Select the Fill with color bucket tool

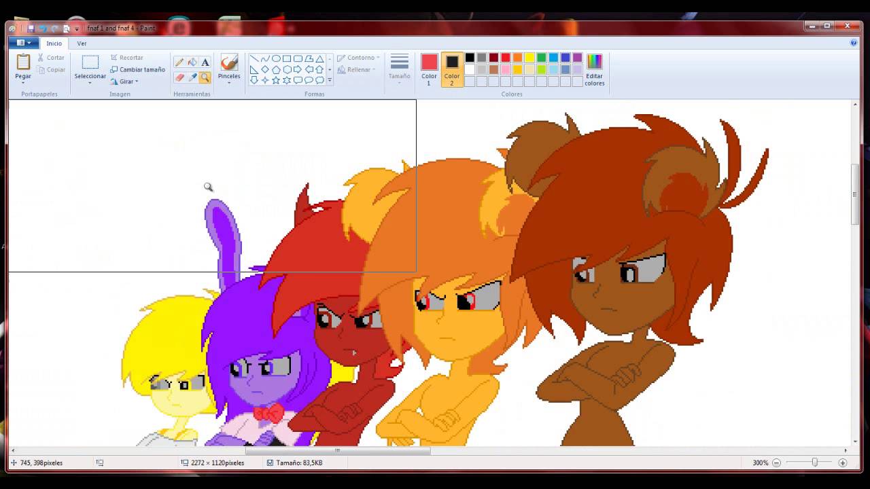[x=192, y=62]
